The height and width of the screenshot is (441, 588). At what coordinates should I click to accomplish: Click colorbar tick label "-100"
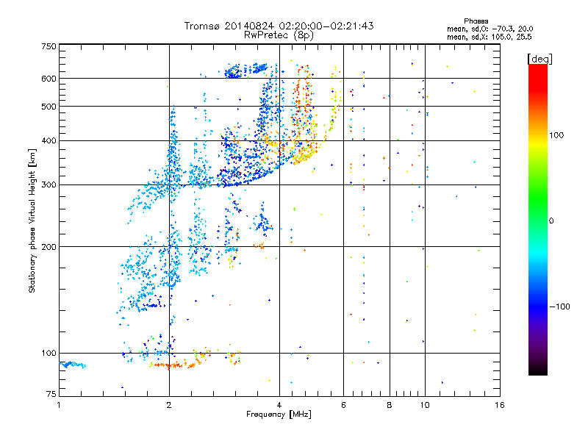tap(559, 306)
